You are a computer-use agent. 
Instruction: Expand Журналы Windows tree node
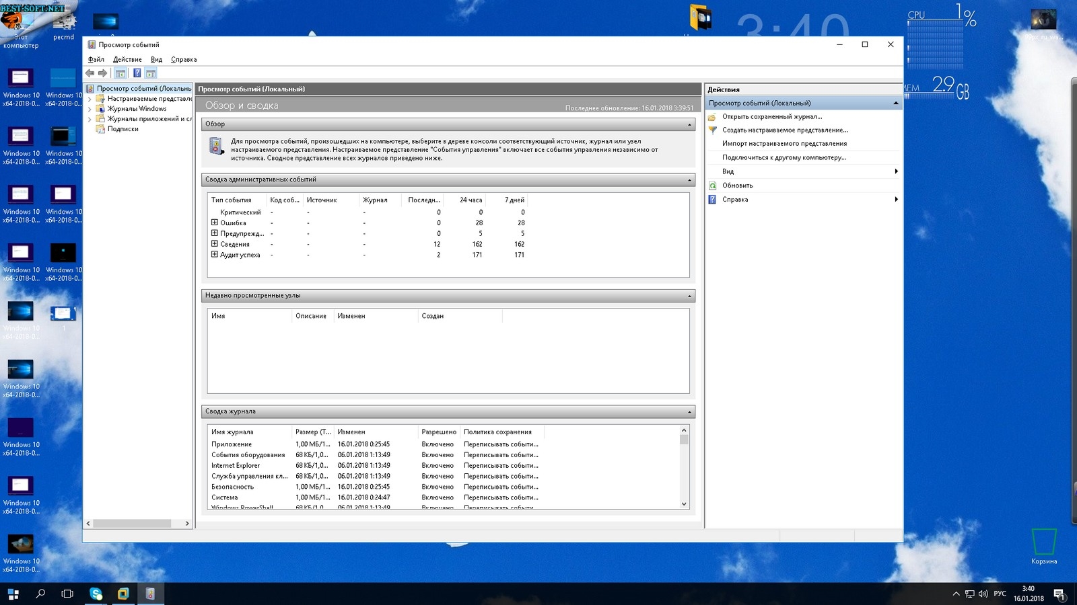(x=90, y=109)
